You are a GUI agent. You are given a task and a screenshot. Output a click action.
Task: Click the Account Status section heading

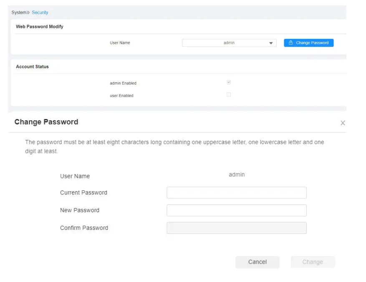pyautogui.click(x=32, y=67)
